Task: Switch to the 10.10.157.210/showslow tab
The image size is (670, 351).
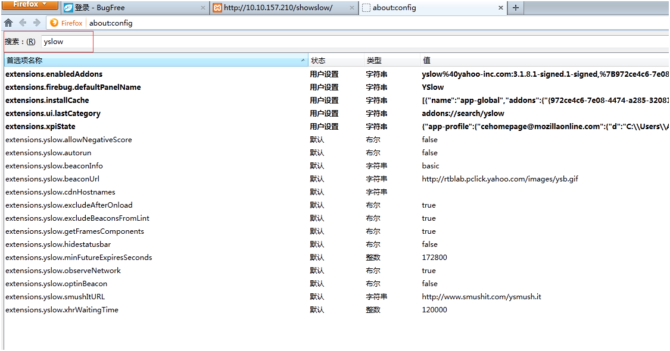Action: click(284, 8)
